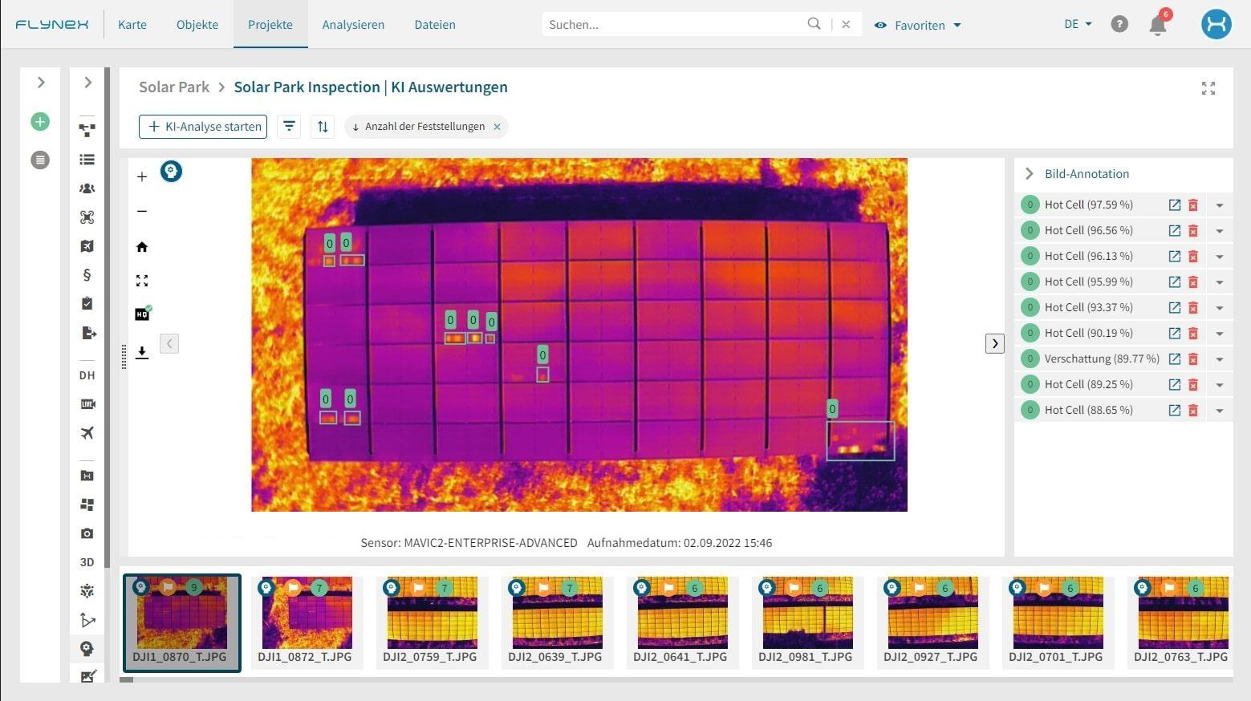Image resolution: width=1251 pixels, height=701 pixels.
Task: Expand the Hot Cell (96.56 %) entry
Action: [x=1219, y=231]
